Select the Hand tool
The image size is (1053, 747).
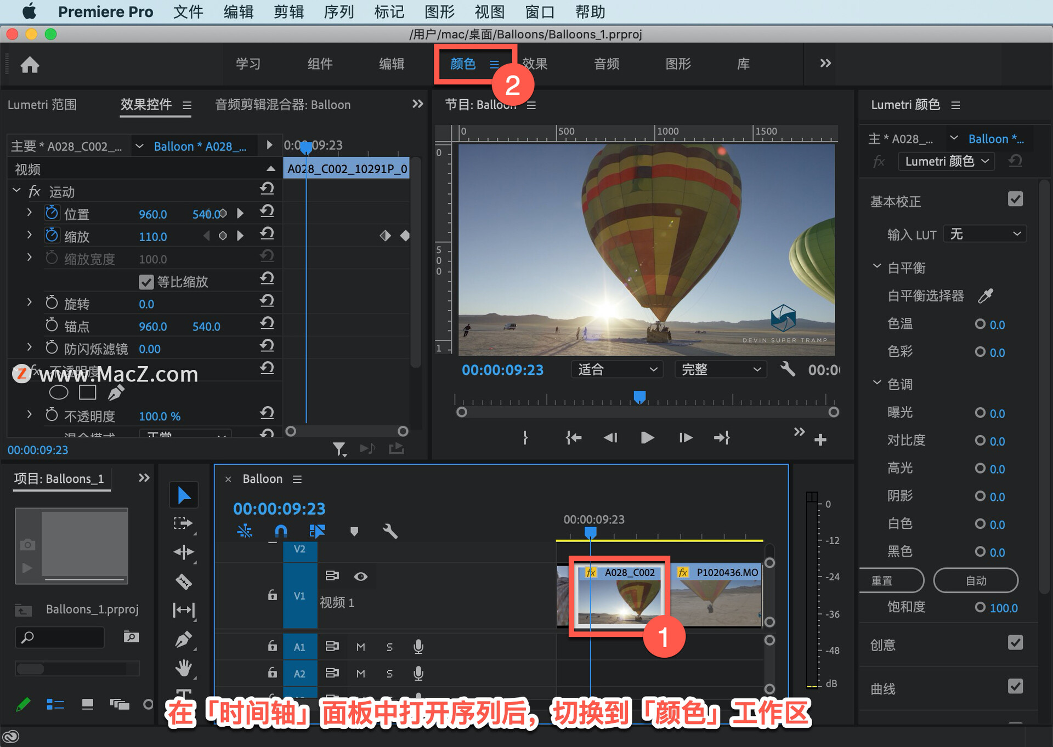tap(183, 668)
